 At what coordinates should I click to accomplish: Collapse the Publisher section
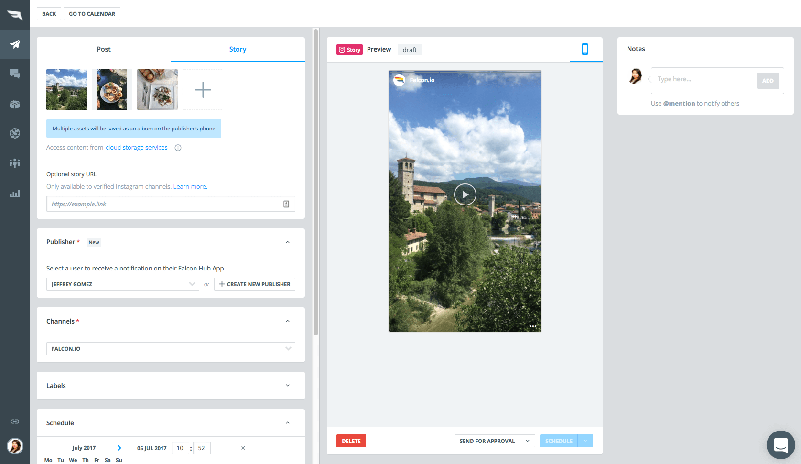288,242
